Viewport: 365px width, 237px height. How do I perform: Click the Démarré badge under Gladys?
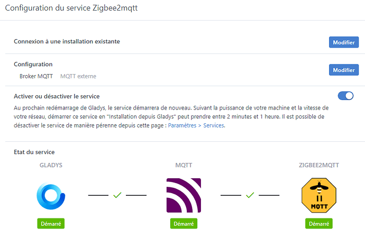click(51, 224)
